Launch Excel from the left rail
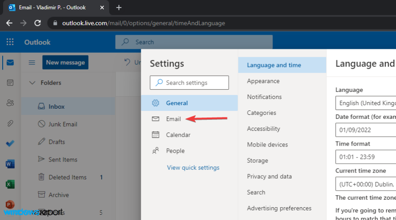Screen dimensions: 396x220 [10, 184]
